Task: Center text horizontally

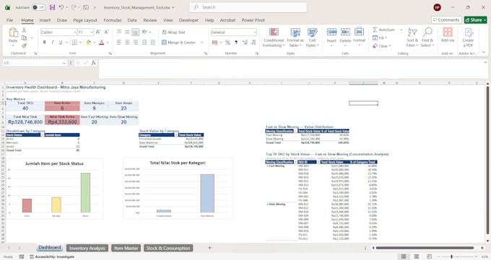Action: [x=127, y=42]
